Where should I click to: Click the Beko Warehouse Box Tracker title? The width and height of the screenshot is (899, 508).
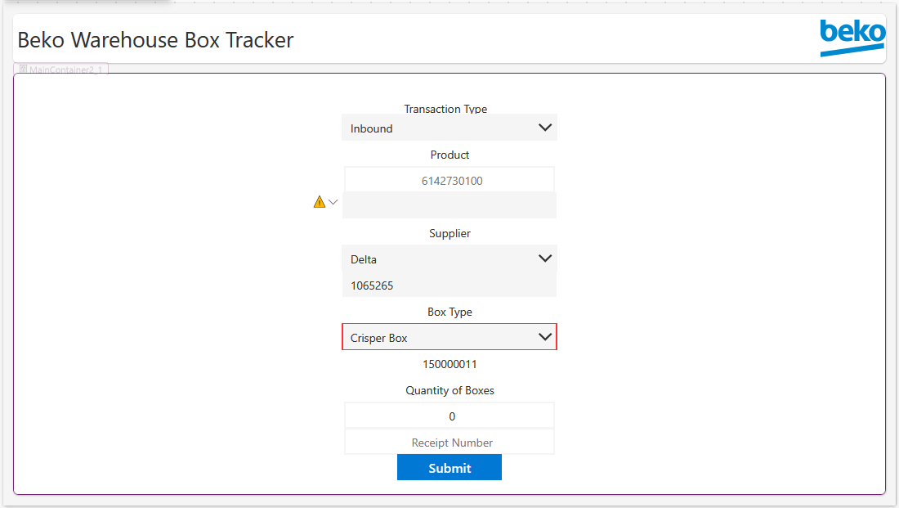(x=155, y=39)
